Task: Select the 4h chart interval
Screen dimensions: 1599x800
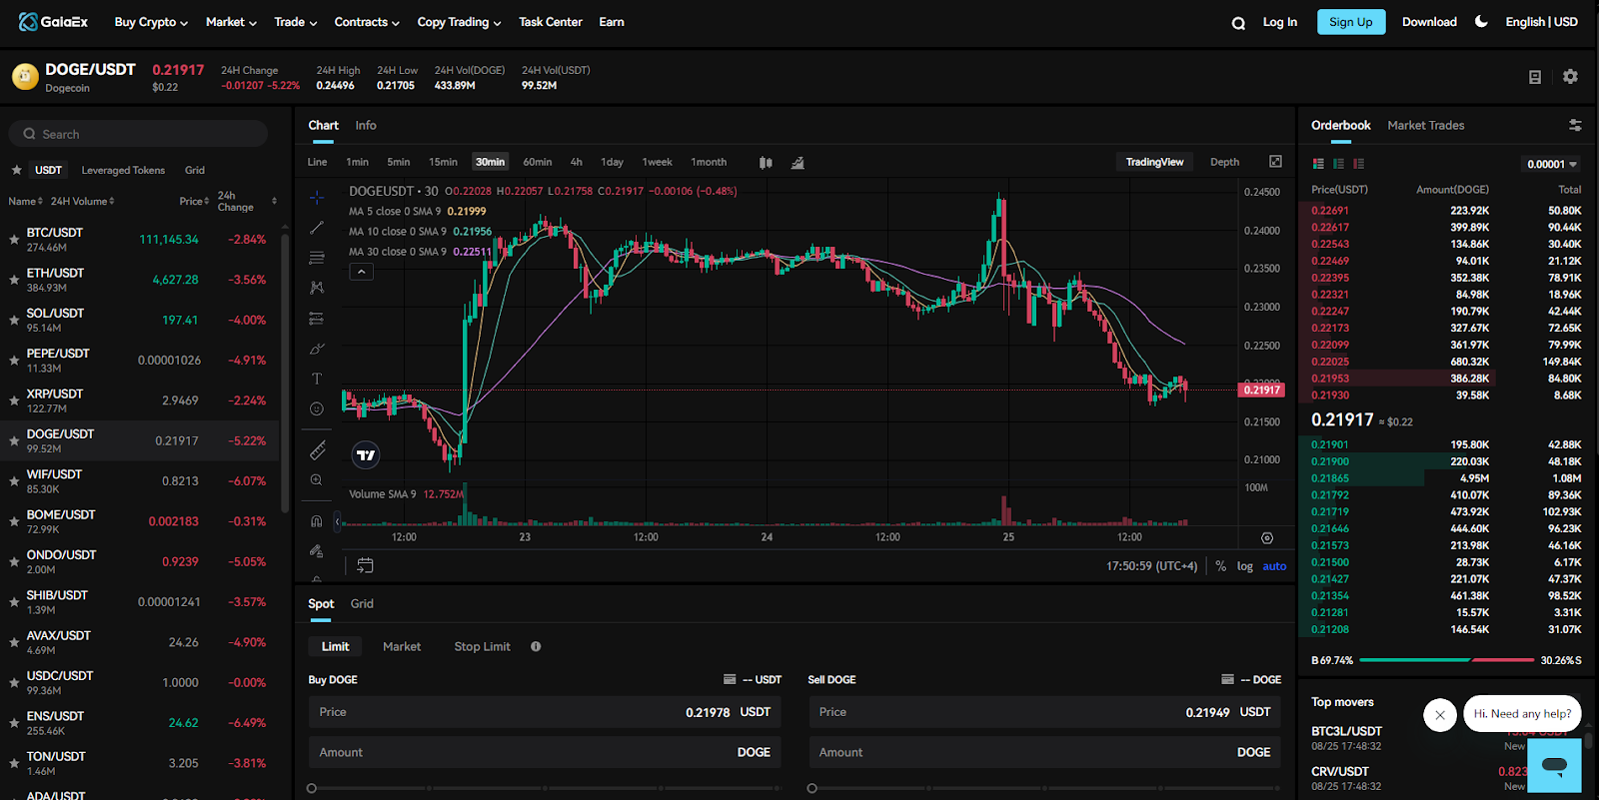Action: pyautogui.click(x=576, y=162)
